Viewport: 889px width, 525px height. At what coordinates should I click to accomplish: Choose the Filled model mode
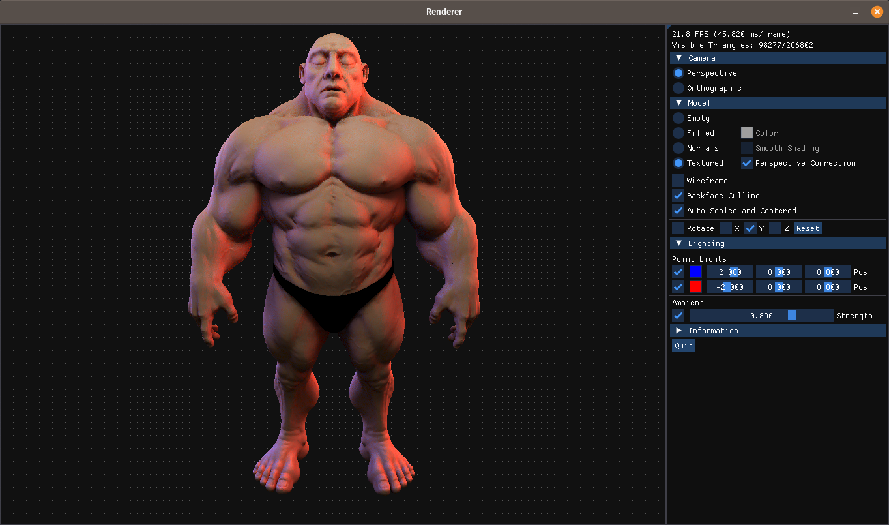[678, 133]
